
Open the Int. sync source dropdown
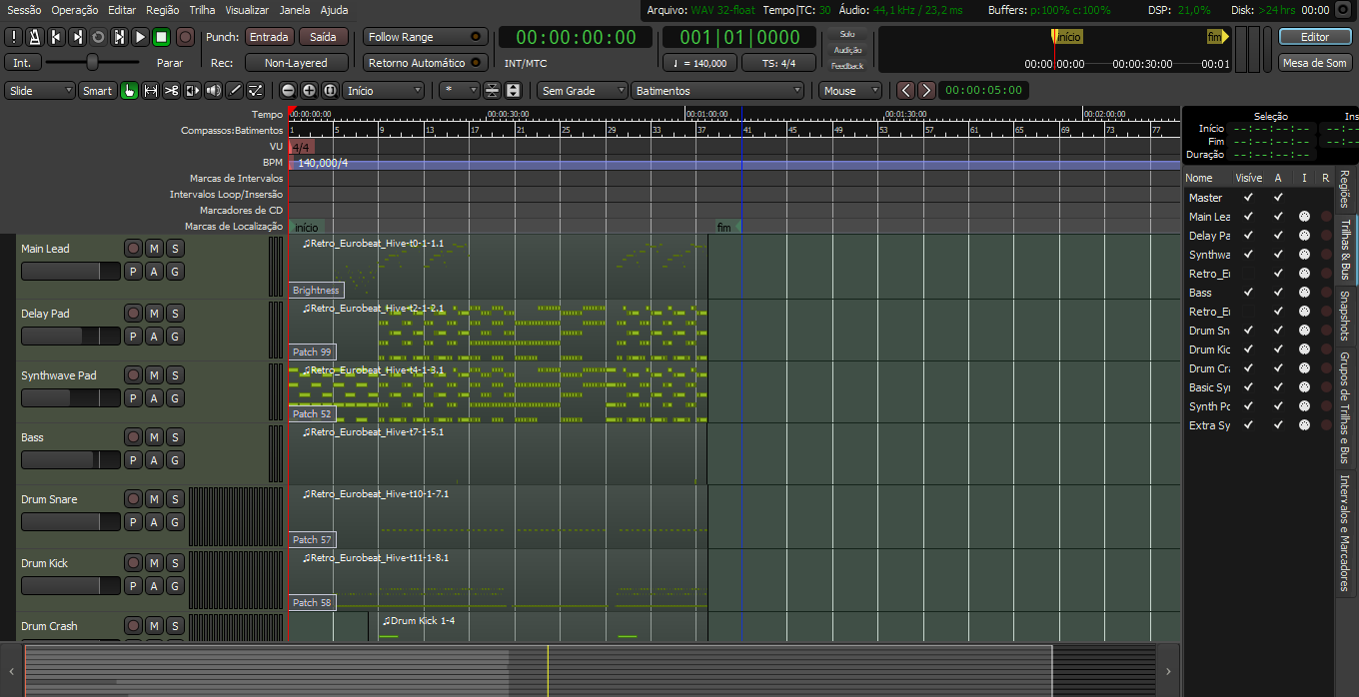point(21,63)
